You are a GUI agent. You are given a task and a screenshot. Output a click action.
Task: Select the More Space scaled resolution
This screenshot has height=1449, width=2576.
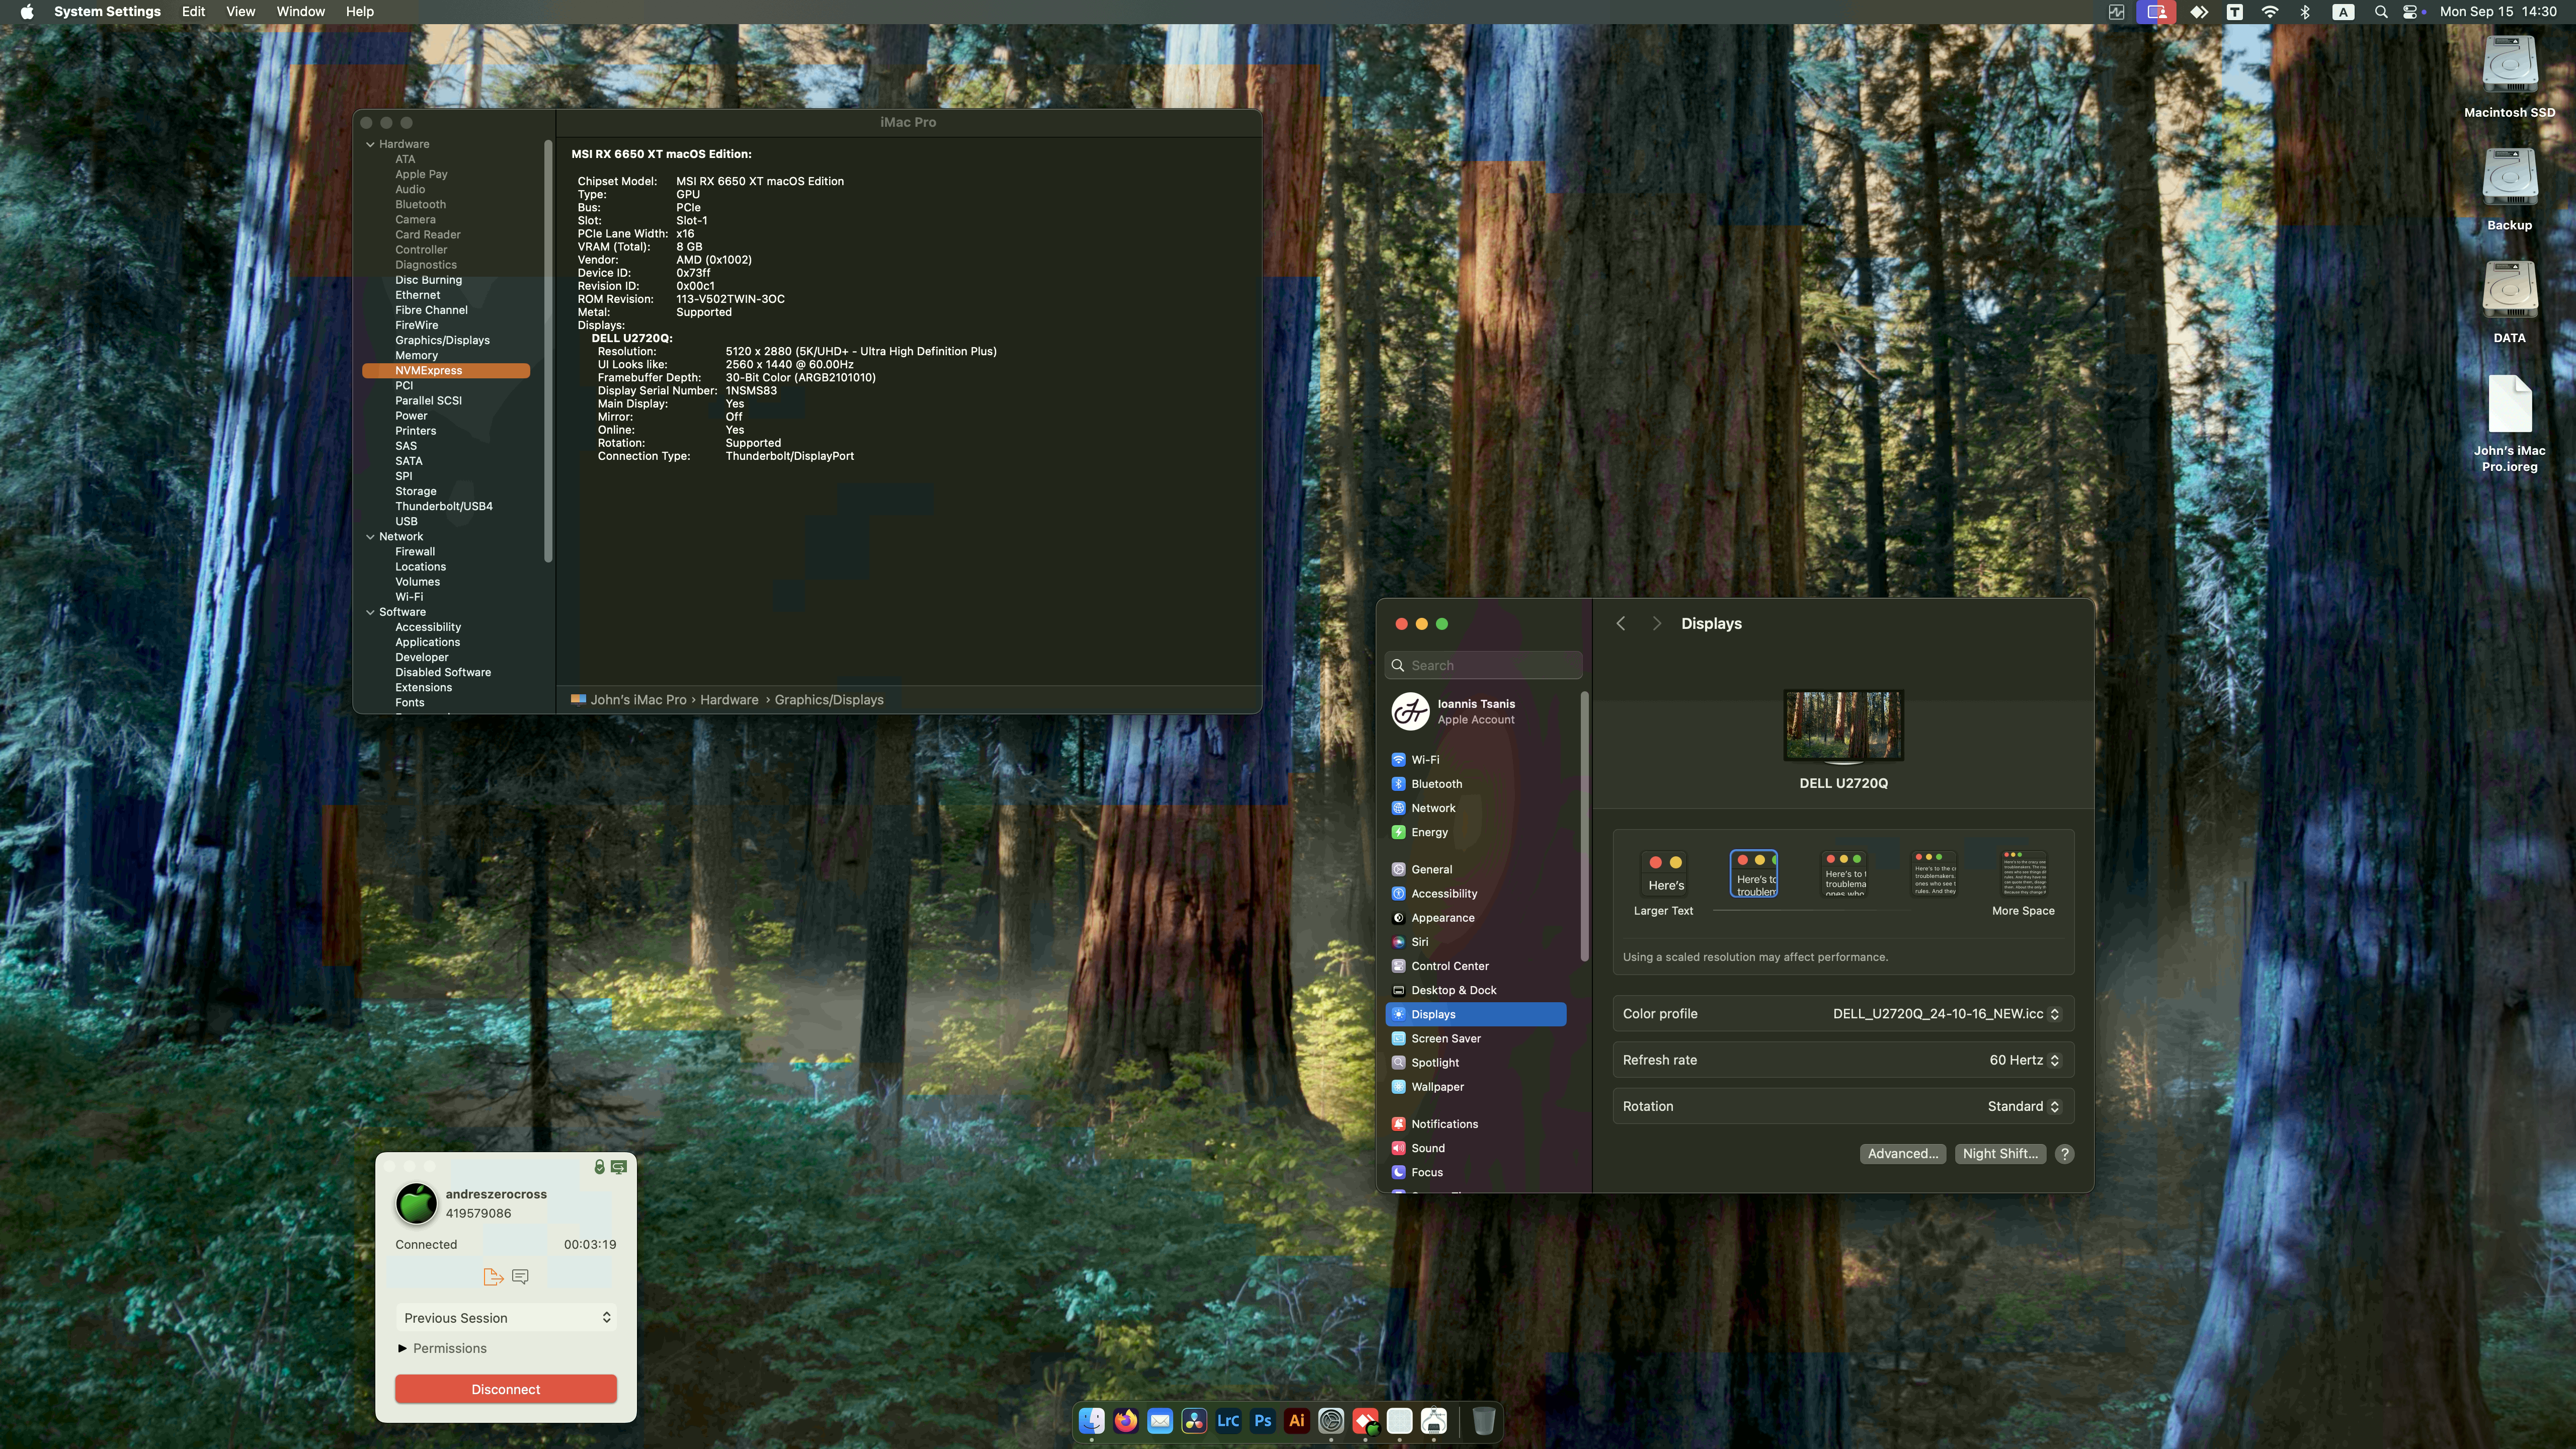tap(2022, 873)
